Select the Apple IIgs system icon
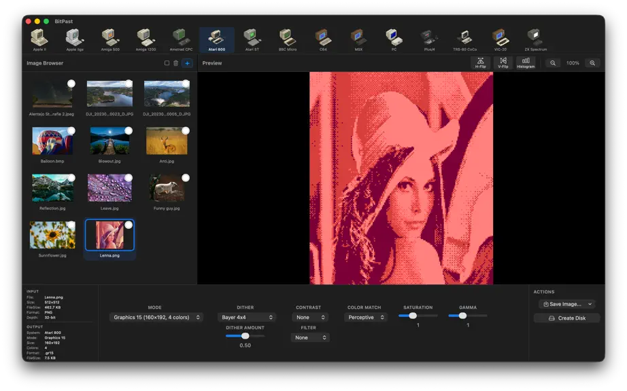The height and width of the screenshot is (391, 627). [x=75, y=40]
